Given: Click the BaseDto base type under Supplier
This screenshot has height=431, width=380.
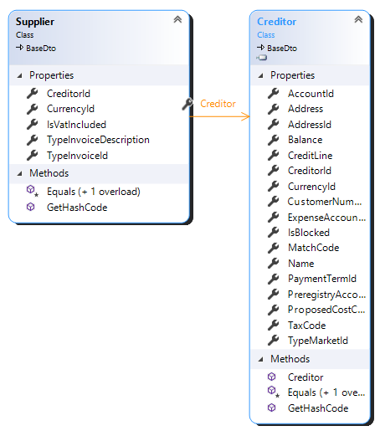Looking at the screenshot, I should (41, 49).
